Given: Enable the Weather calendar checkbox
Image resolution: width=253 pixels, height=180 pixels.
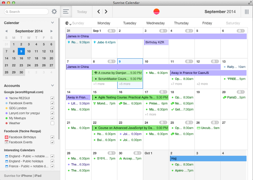Looking at the screenshot, I should pyautogui.click(x=52, y=123).
